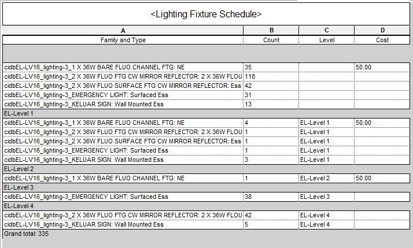Image resolution: width=413 pixels, height=248 pixels.
Task: Click the Grand total: 335 row
Action: [x=27, y=234]
